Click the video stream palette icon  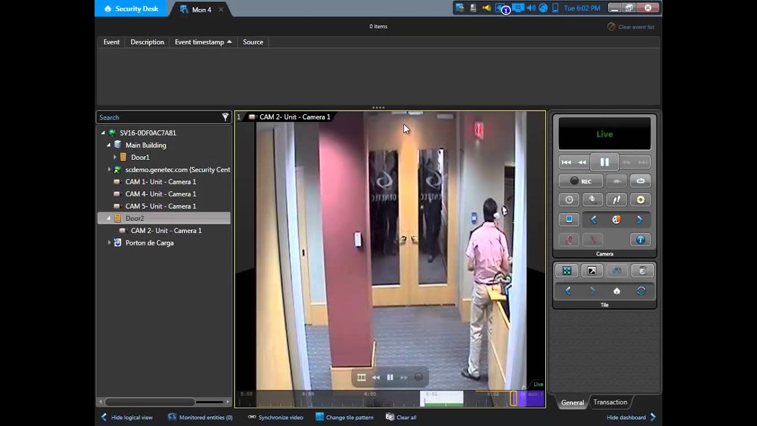[x=616, y=220]
